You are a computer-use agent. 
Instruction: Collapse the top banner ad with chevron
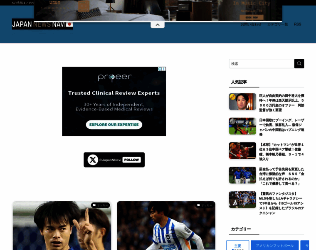pyautogui.click(x=158, y=25)
